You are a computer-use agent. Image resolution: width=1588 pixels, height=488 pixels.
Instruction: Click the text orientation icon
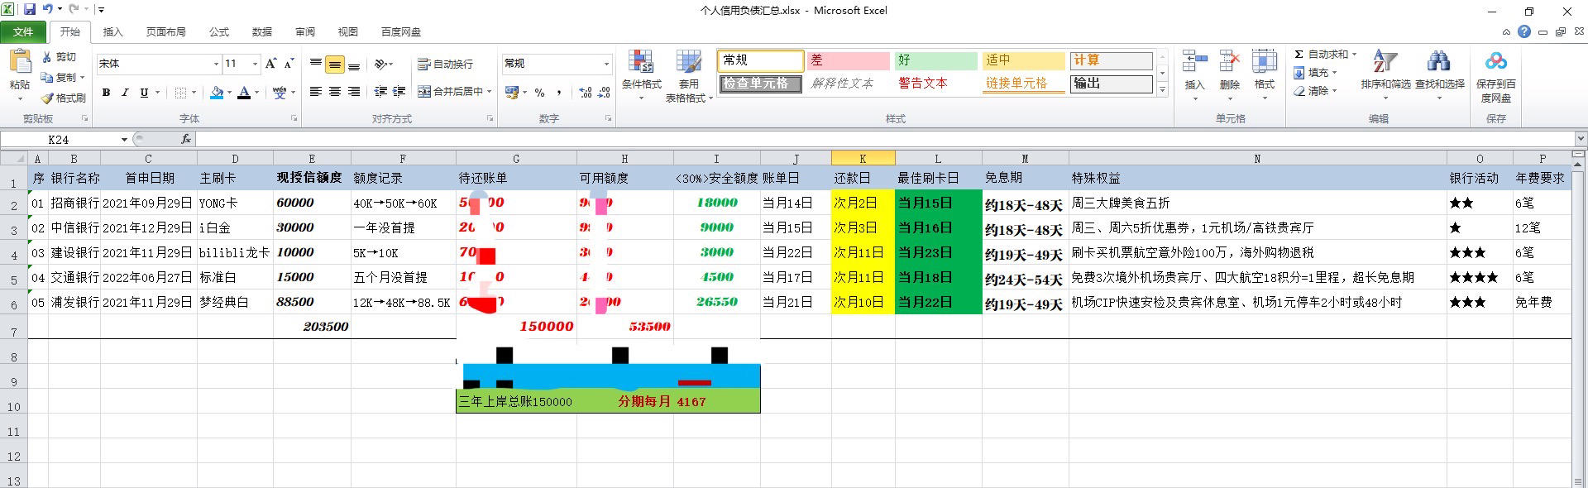coord(381,64)
